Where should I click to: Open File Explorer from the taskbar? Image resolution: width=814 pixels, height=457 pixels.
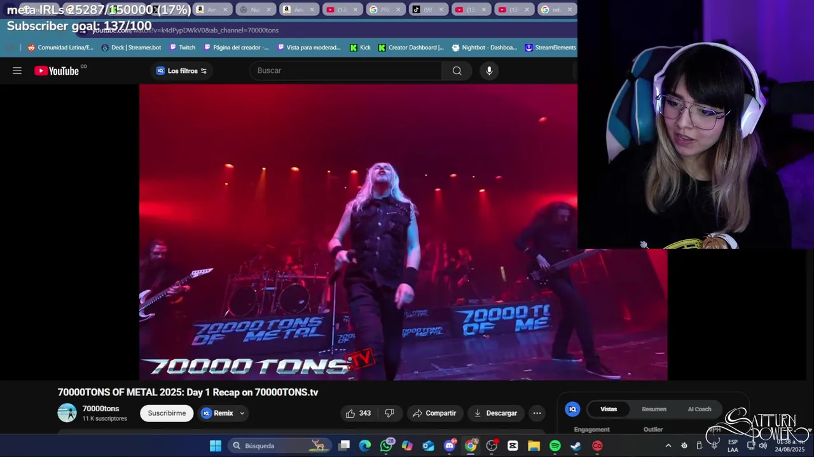pos(534,446)
